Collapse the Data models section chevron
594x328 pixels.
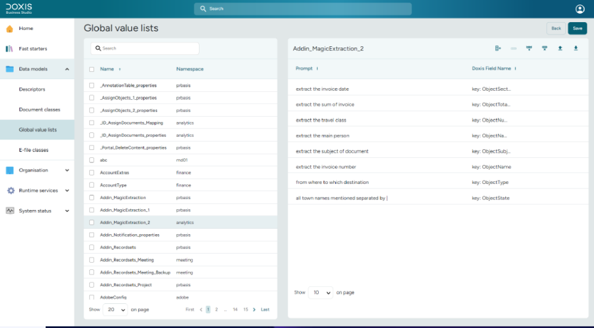pyautogui.click(x=67, y=69)
